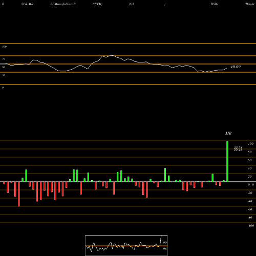Image resolution: width=256 pixels, height=256 pixels.
Task: Click the RSI axis label 30
Action: (4, 75)
